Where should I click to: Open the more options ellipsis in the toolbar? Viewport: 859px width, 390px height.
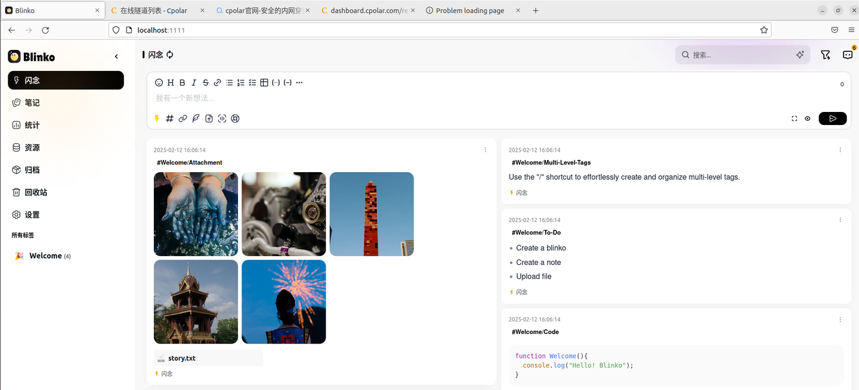pyautogui.click(x=299, y=82)
